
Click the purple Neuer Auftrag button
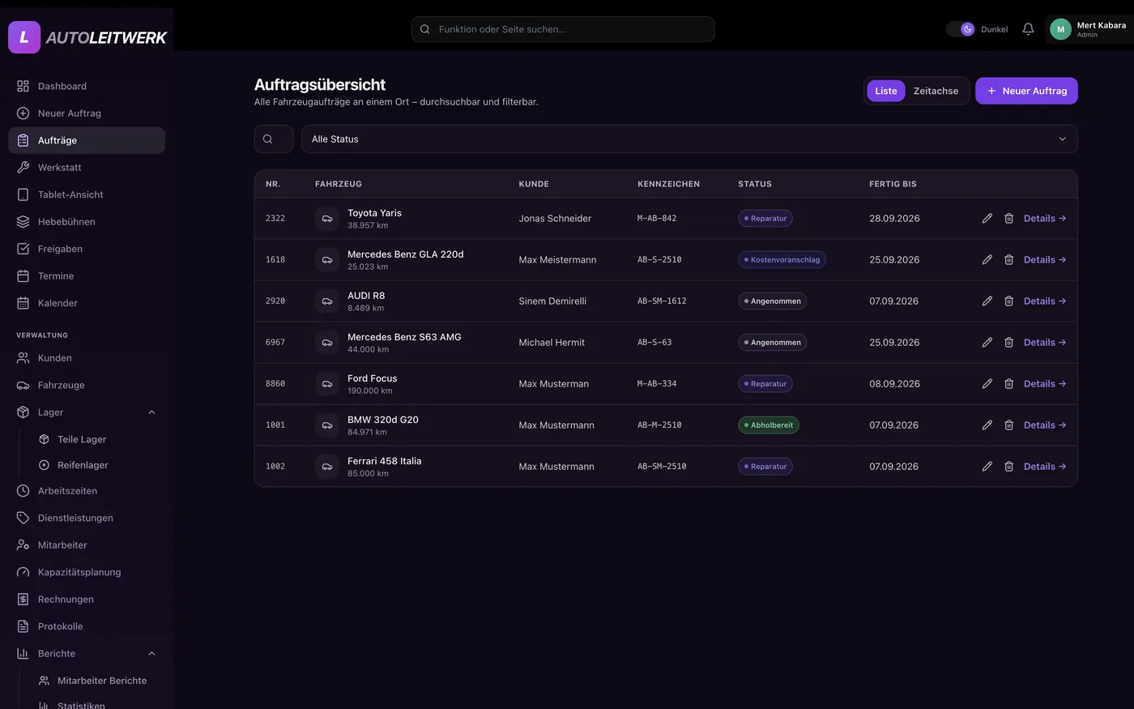pos(1026,91)
